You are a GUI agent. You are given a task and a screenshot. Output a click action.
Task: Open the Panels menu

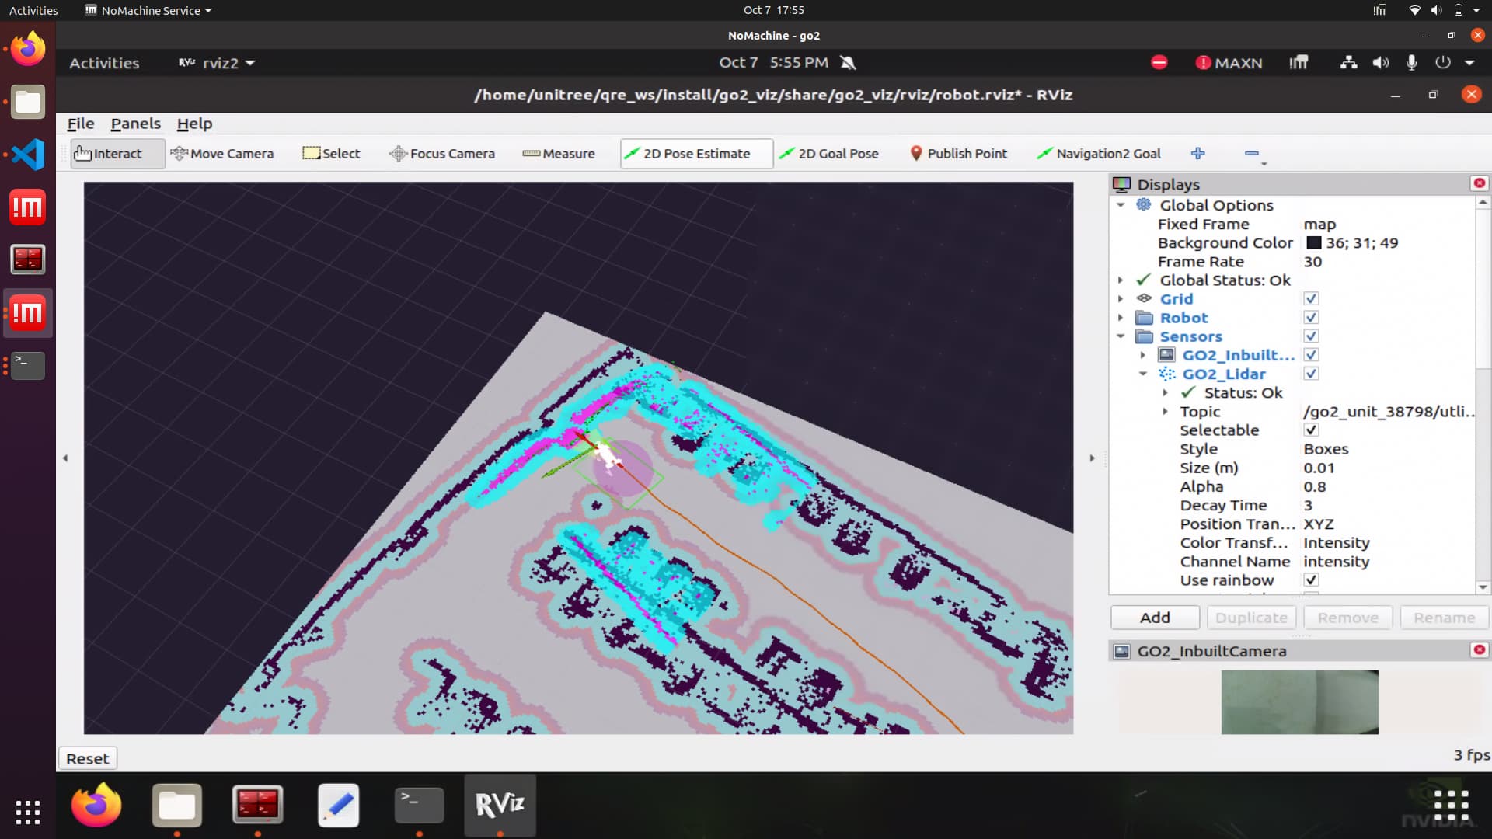[x=135, y=124]
